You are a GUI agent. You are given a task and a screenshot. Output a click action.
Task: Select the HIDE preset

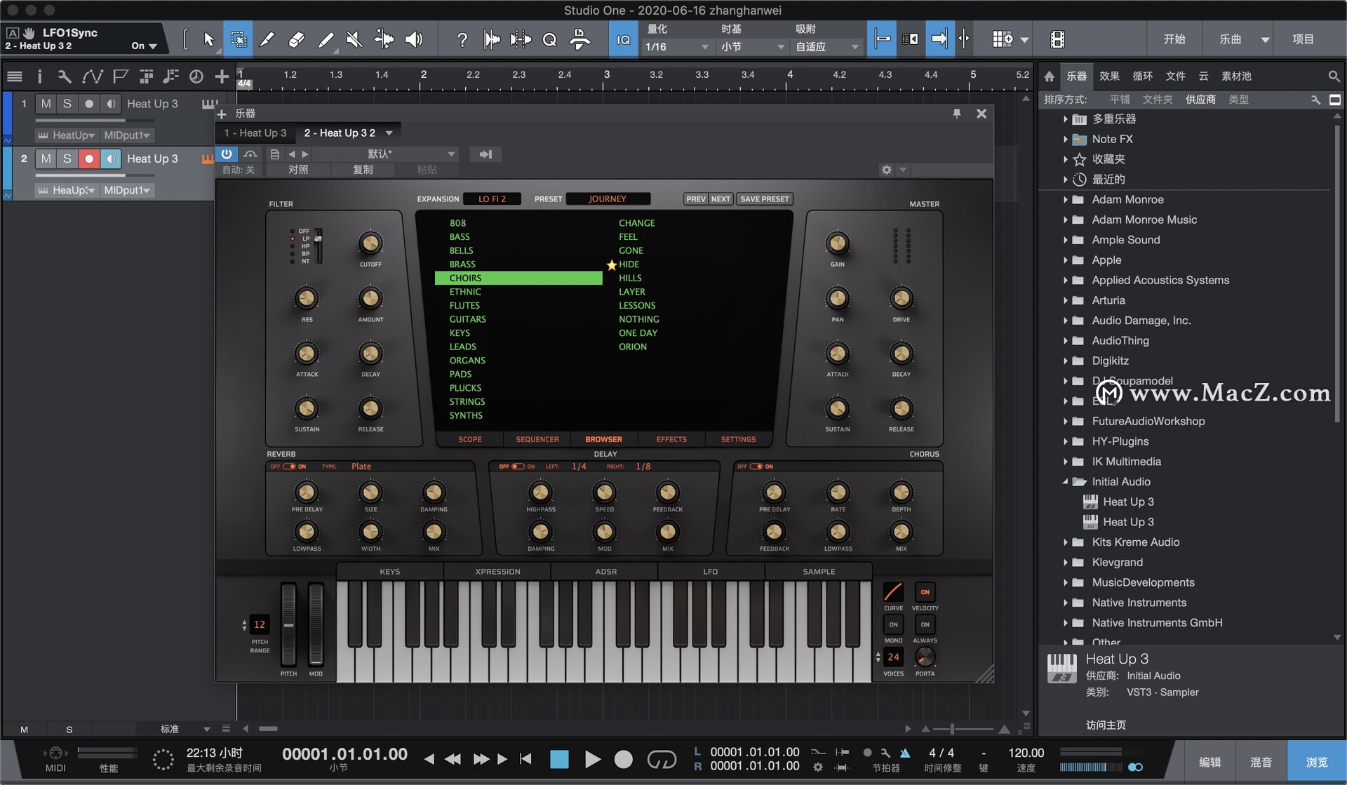[629, 264]
